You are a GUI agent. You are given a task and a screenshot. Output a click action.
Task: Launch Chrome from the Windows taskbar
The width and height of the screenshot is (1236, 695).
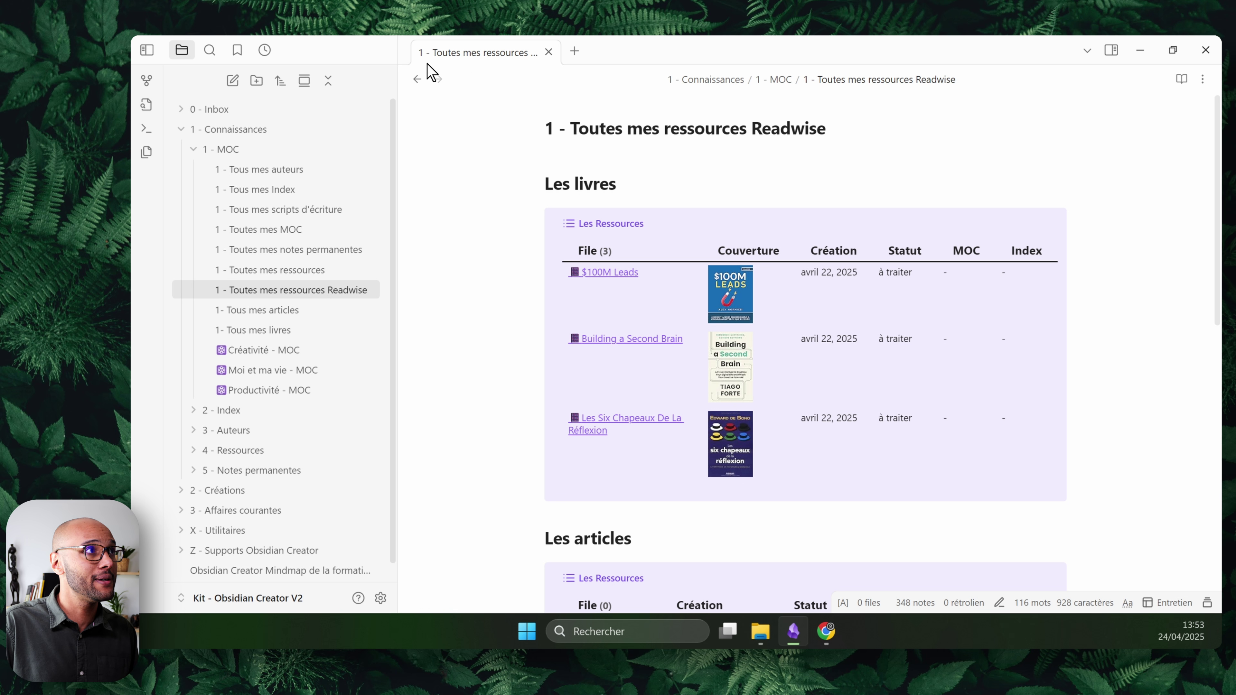[x=826, y=631]
